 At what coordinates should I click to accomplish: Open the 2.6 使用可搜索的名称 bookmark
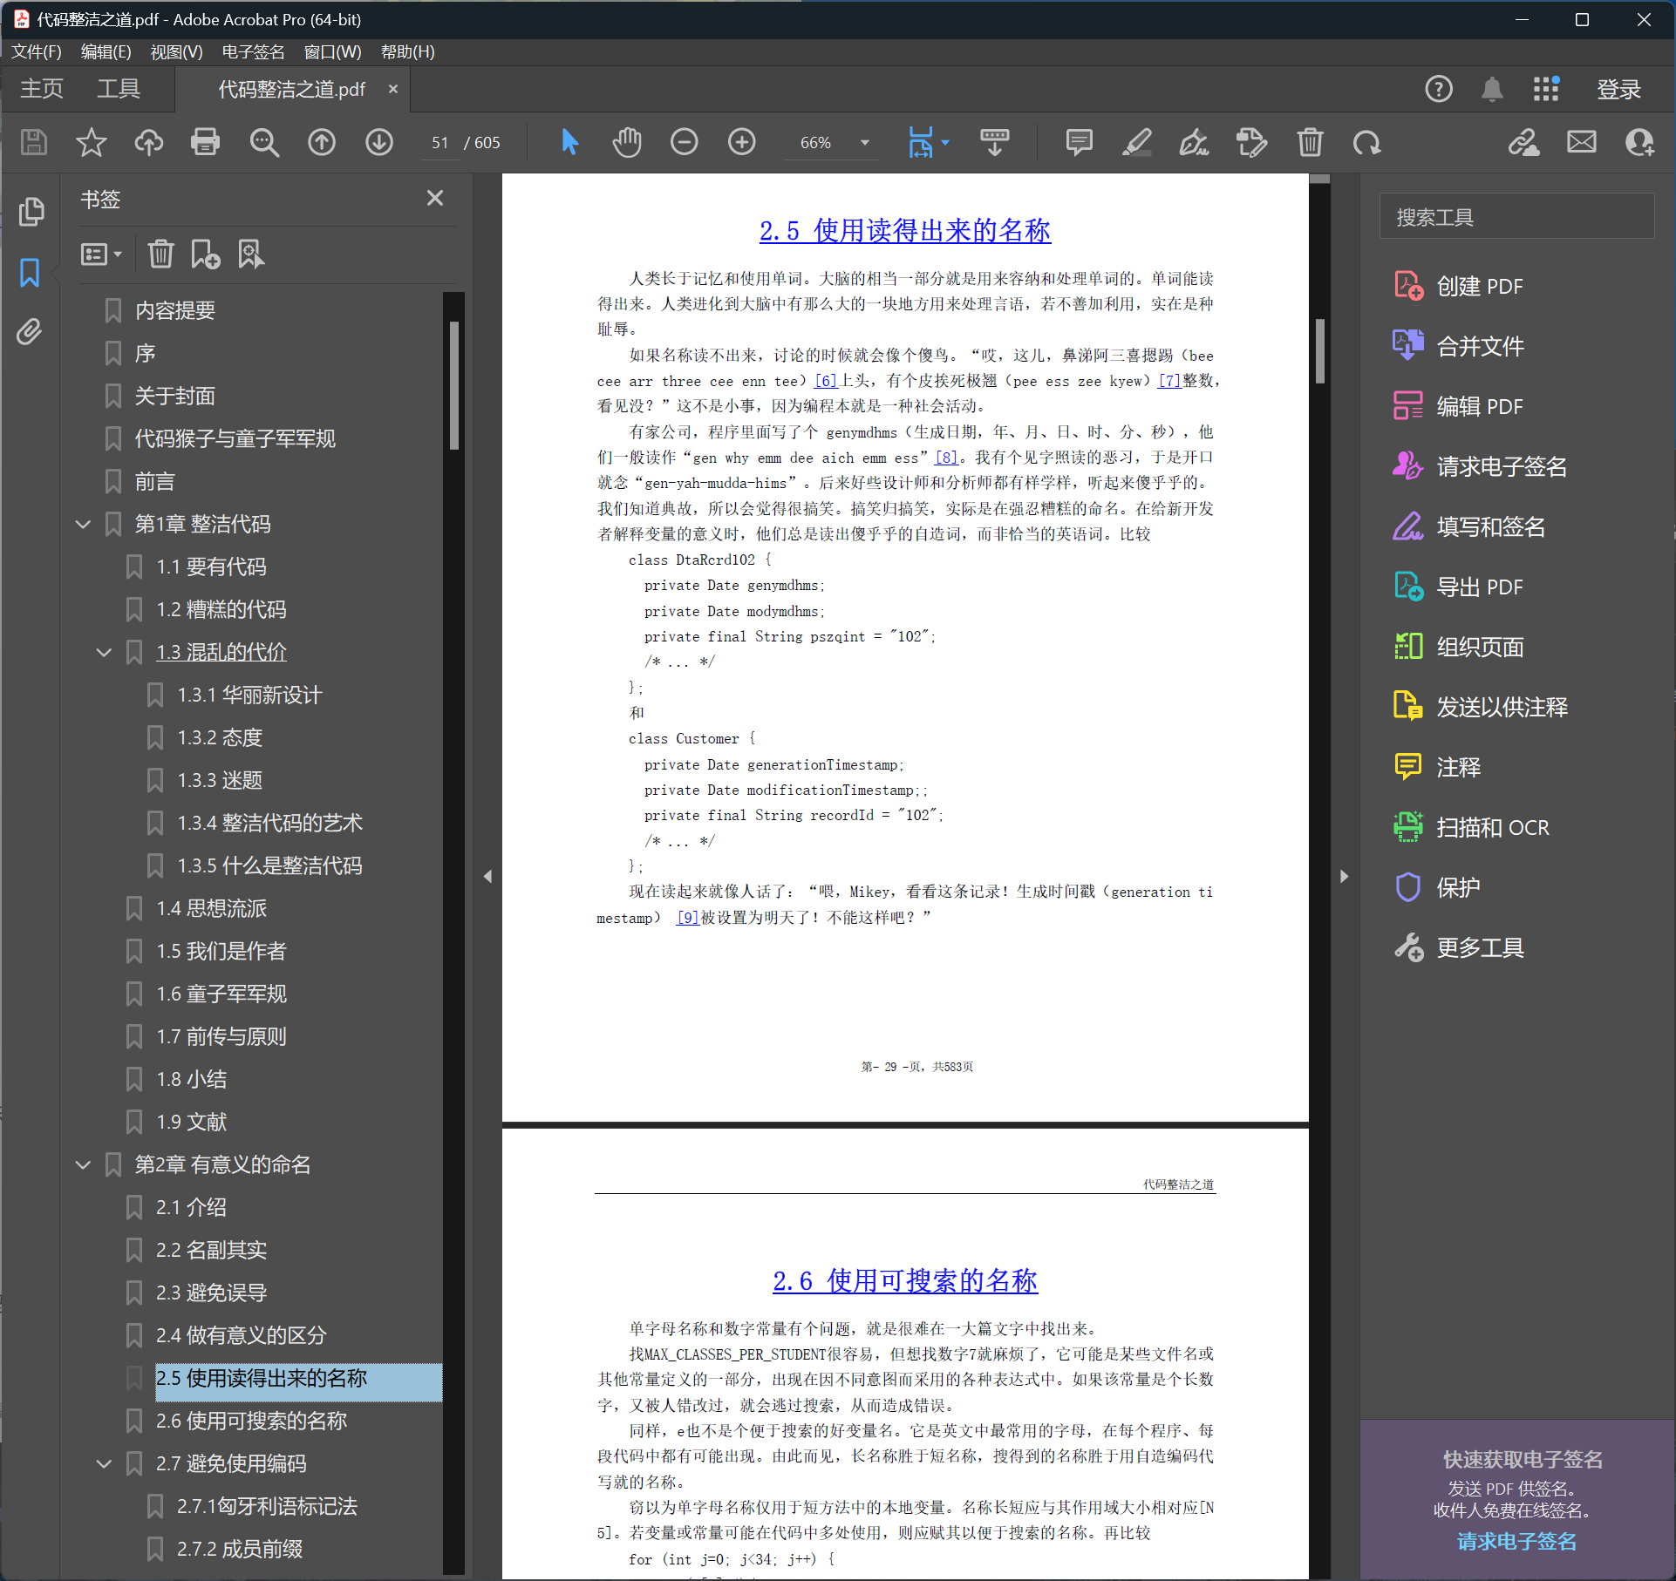251,1421
